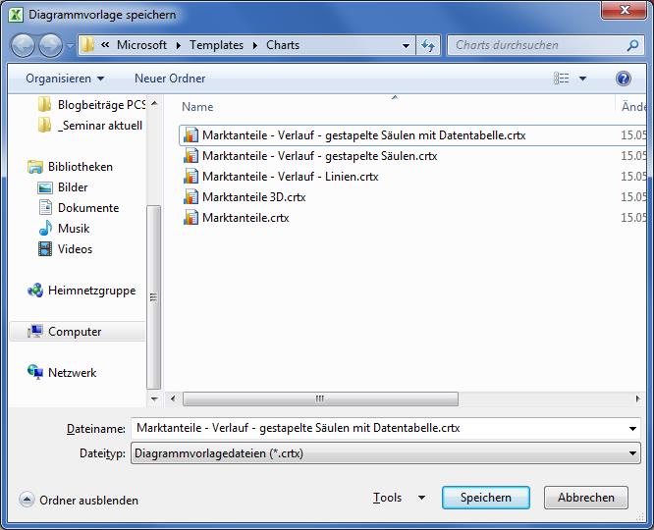Click the chart icon of 'Marktanteile.crtx'
Image resolution: width=654 pixels, height=530 pixels.
pyautogui.click(x=191, y=218)
